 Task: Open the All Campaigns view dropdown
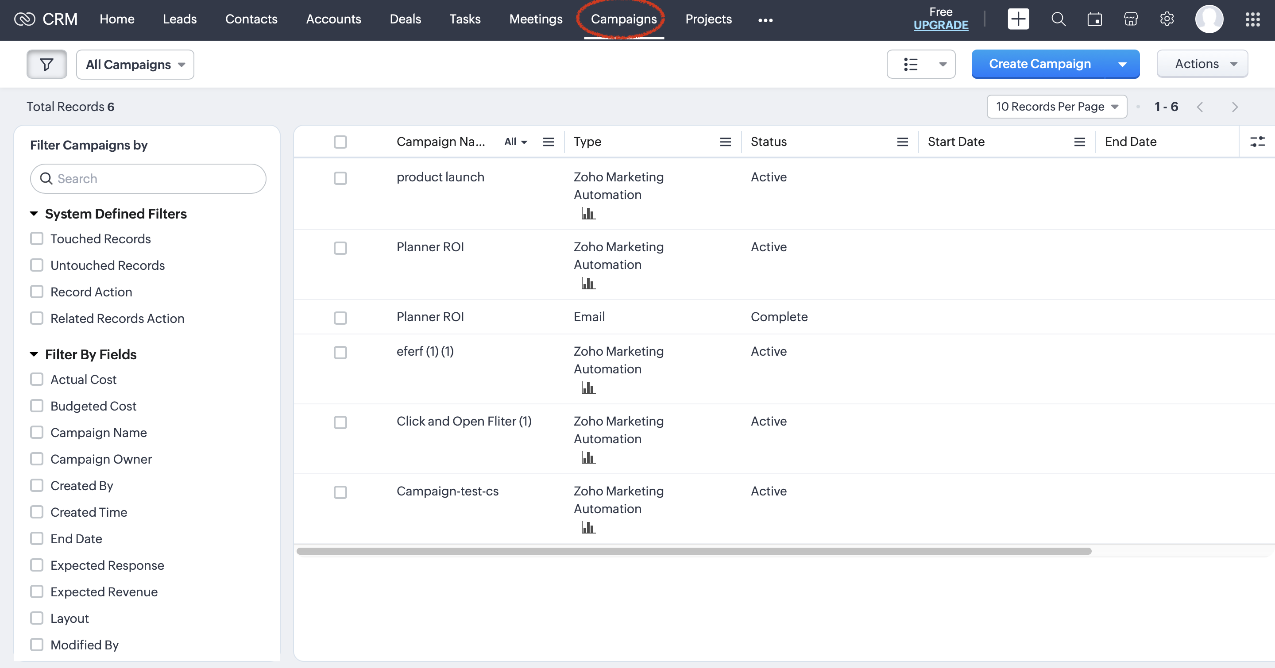pos(135,64)
